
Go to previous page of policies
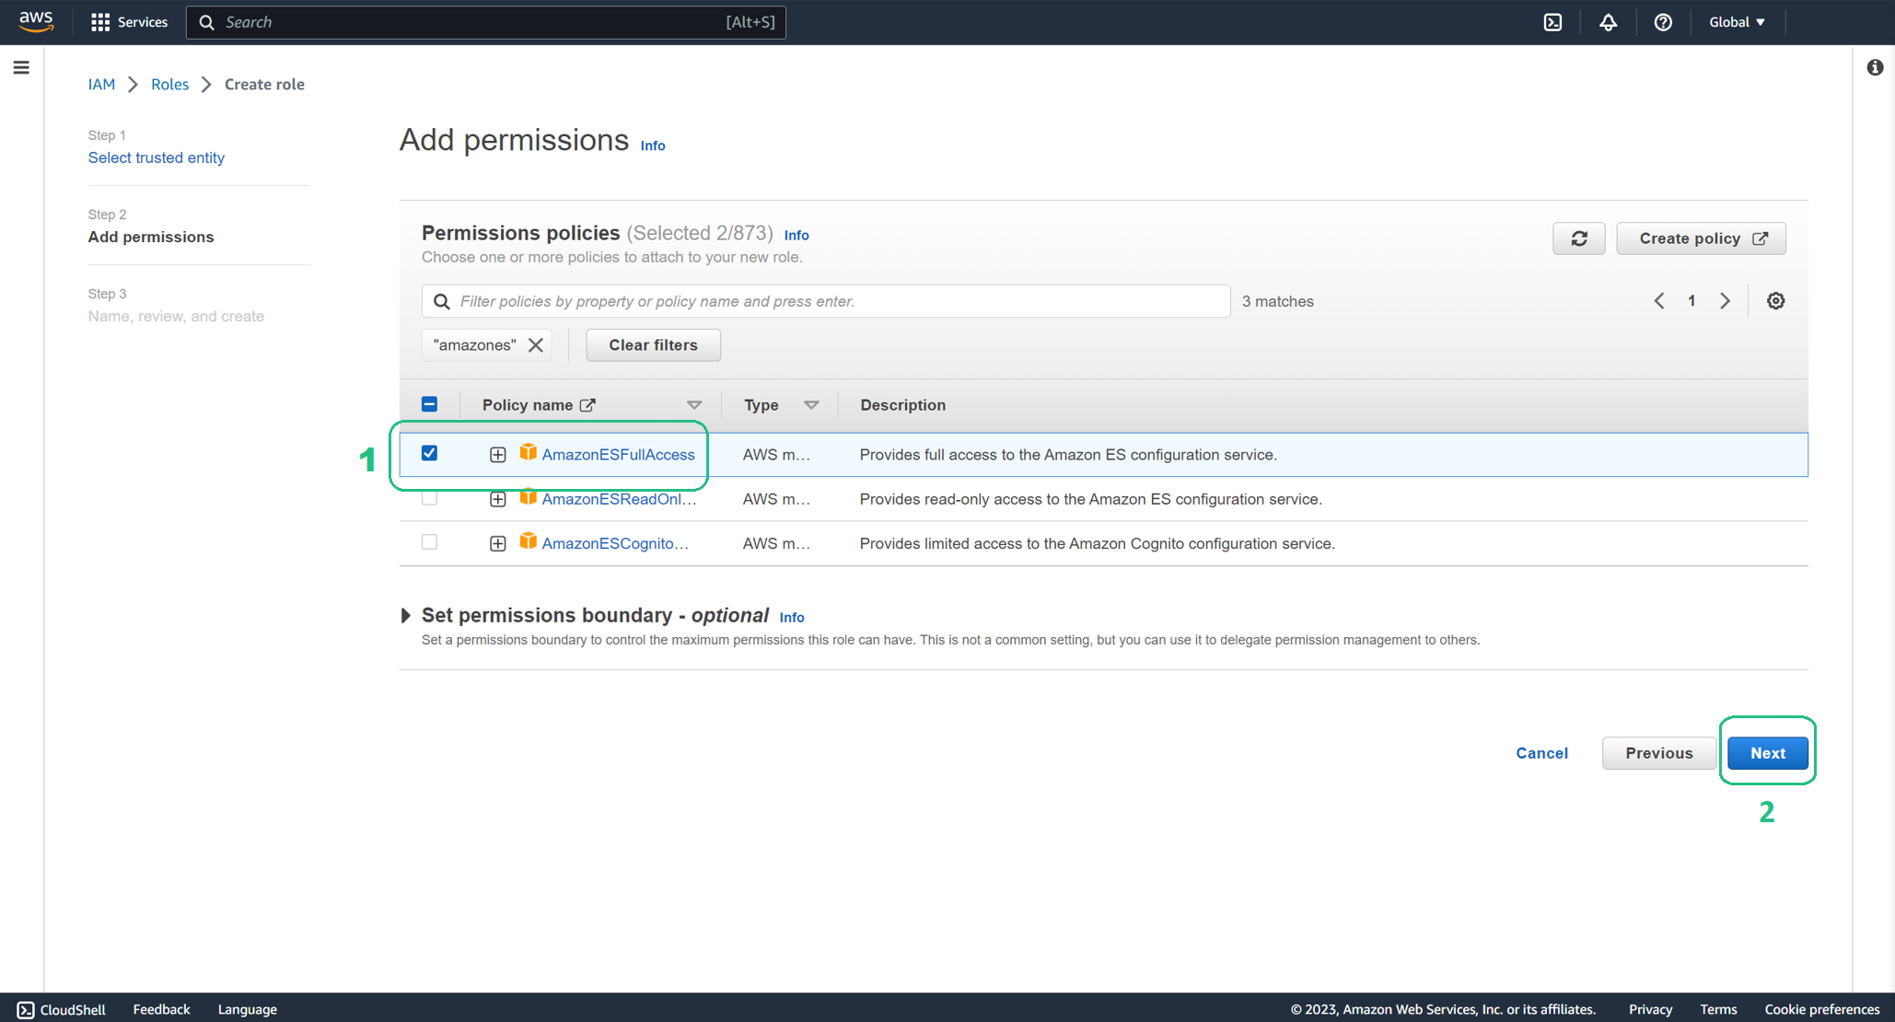(x=1658, y=301)
